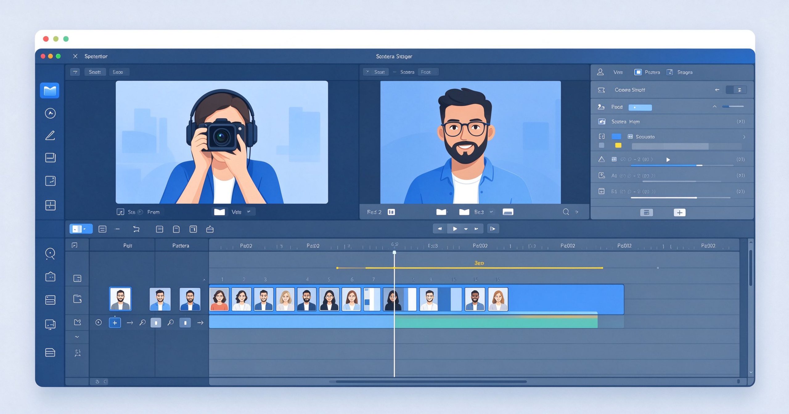
Task: Toggle the Pastera view checkbox icon
Action: (638, 72)
